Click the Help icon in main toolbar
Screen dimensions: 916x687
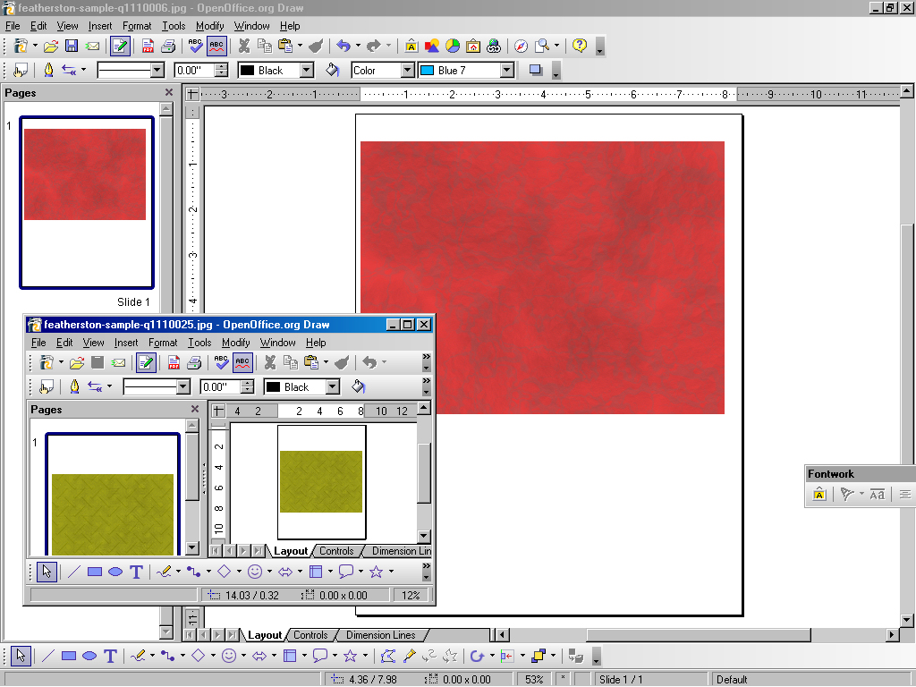(x=580, y=46)
